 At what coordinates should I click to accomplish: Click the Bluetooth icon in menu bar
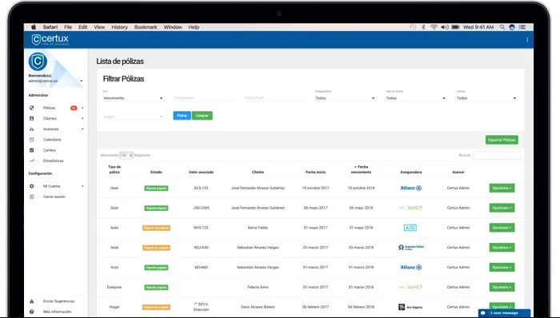coord(423,27)
